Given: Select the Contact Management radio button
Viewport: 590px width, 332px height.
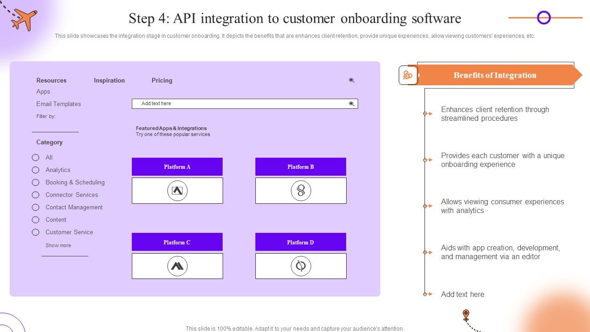Looking at the screenshot, I should tap(35, 207).
